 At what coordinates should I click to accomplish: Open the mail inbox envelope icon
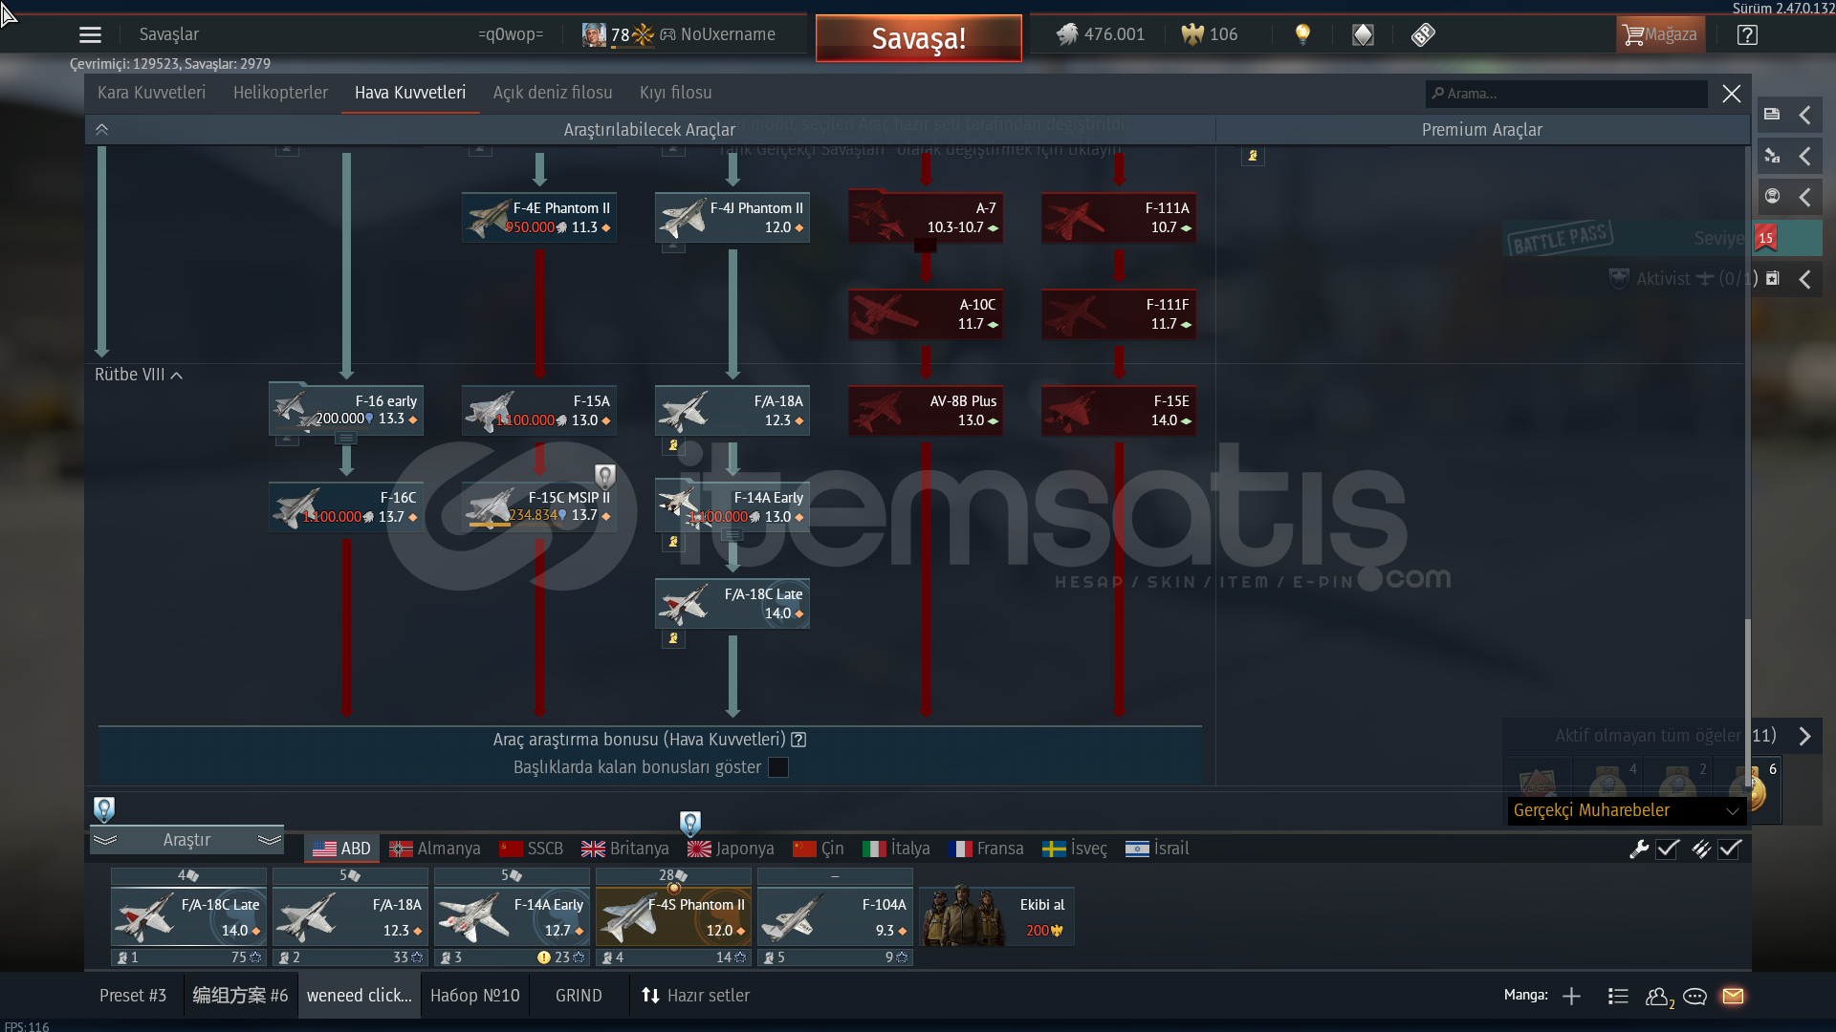click(x=1733, y=996)
